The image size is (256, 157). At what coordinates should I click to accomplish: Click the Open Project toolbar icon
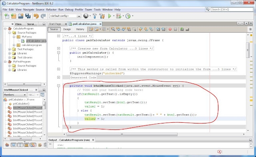[20, 16]
